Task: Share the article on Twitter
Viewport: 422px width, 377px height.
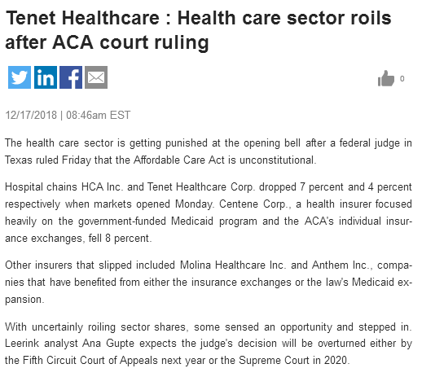Action: point(20,77)
